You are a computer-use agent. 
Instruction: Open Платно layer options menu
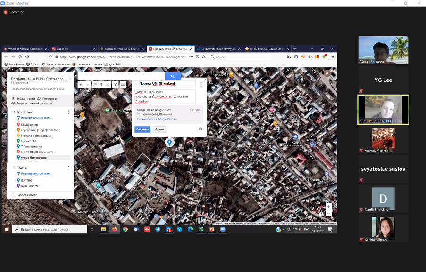[68, 168]
